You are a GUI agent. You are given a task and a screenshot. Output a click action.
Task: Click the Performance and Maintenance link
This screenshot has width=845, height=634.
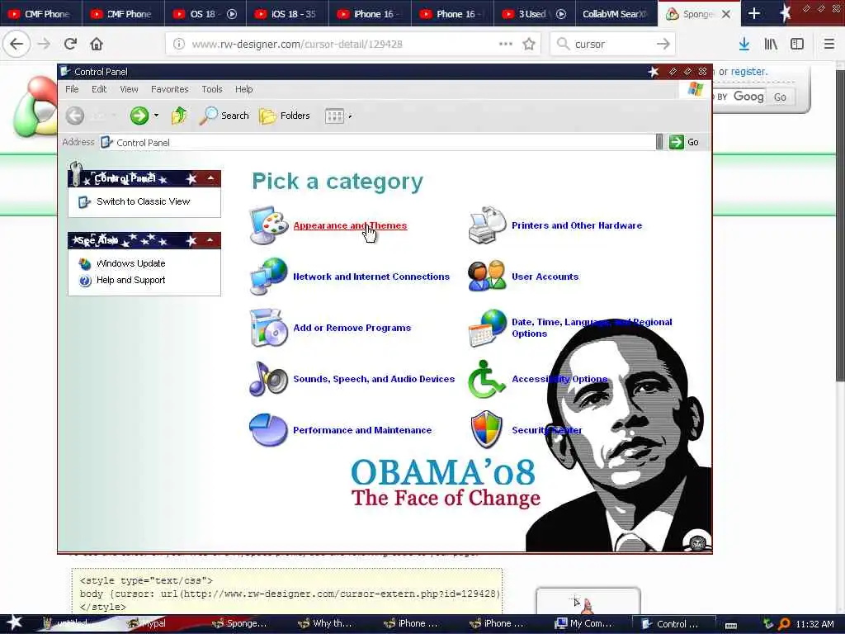tap(362, 430)
